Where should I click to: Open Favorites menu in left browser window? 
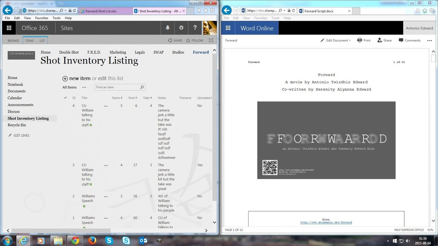(42, 18)
